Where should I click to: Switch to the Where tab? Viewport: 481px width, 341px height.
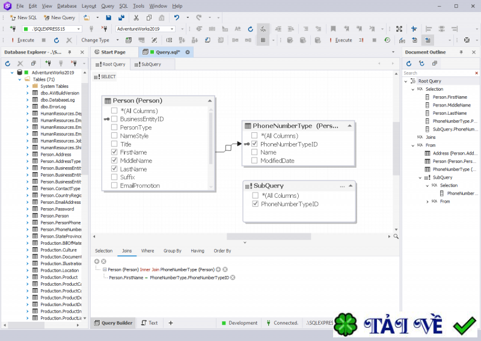click(147, 251)
